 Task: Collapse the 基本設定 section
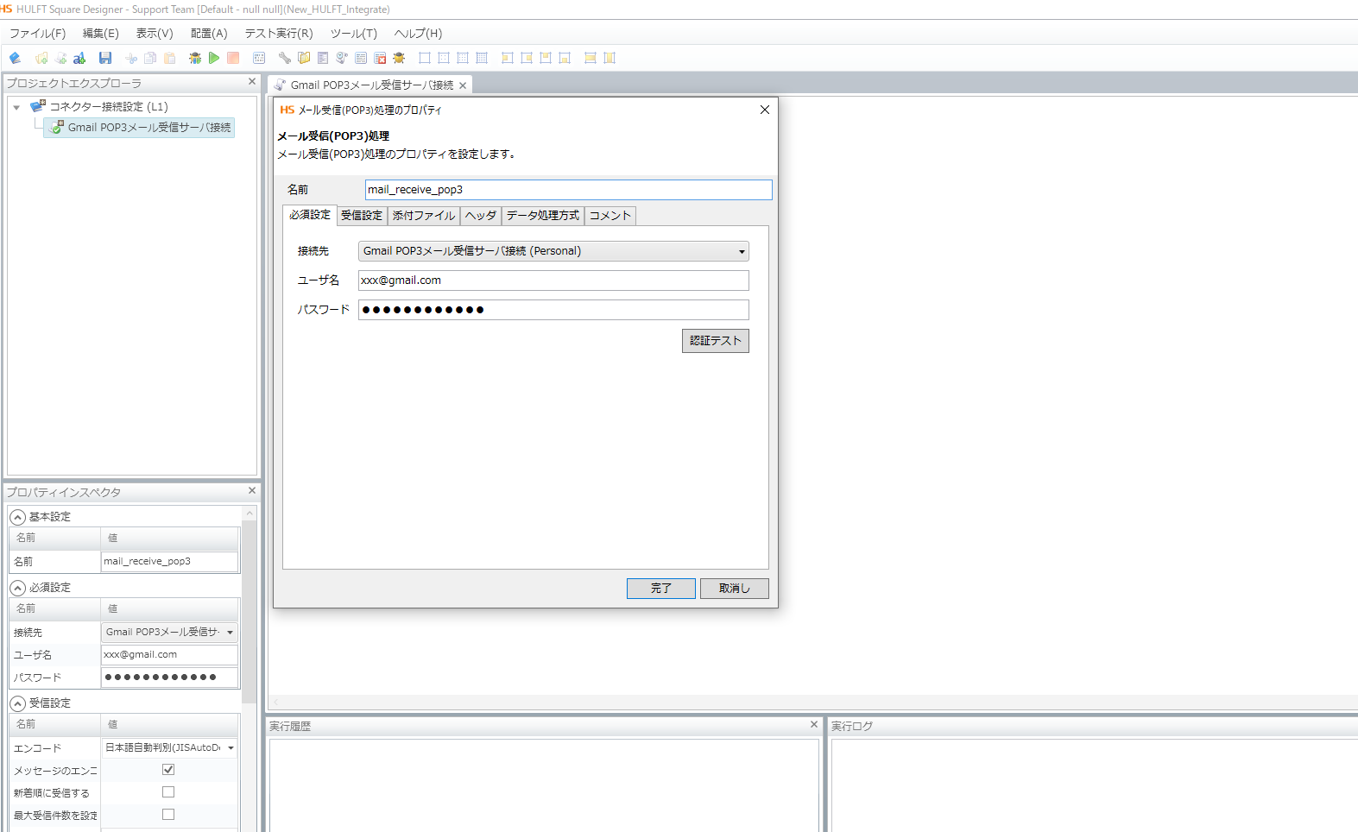point(17,517)
